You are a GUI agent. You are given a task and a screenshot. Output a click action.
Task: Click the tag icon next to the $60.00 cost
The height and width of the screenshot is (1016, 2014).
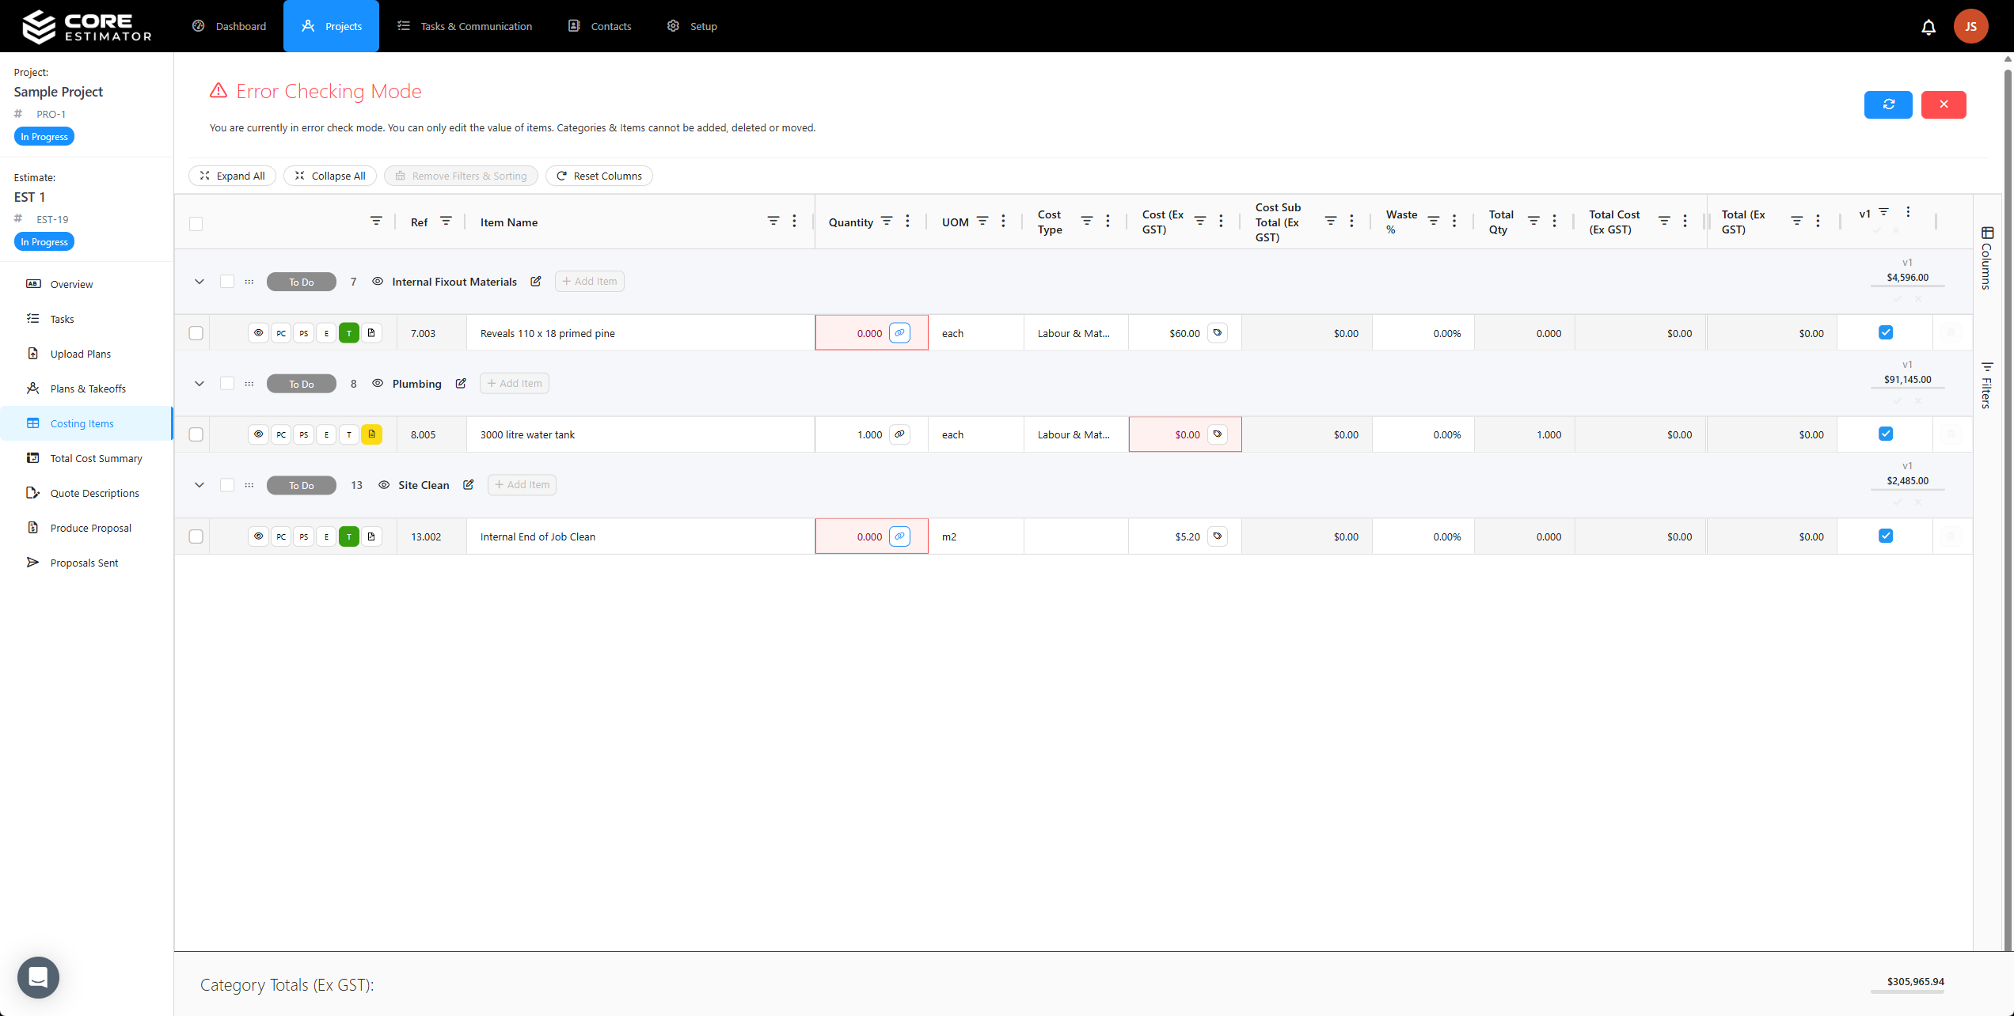pyautogui.click(x=1217, y=332)
